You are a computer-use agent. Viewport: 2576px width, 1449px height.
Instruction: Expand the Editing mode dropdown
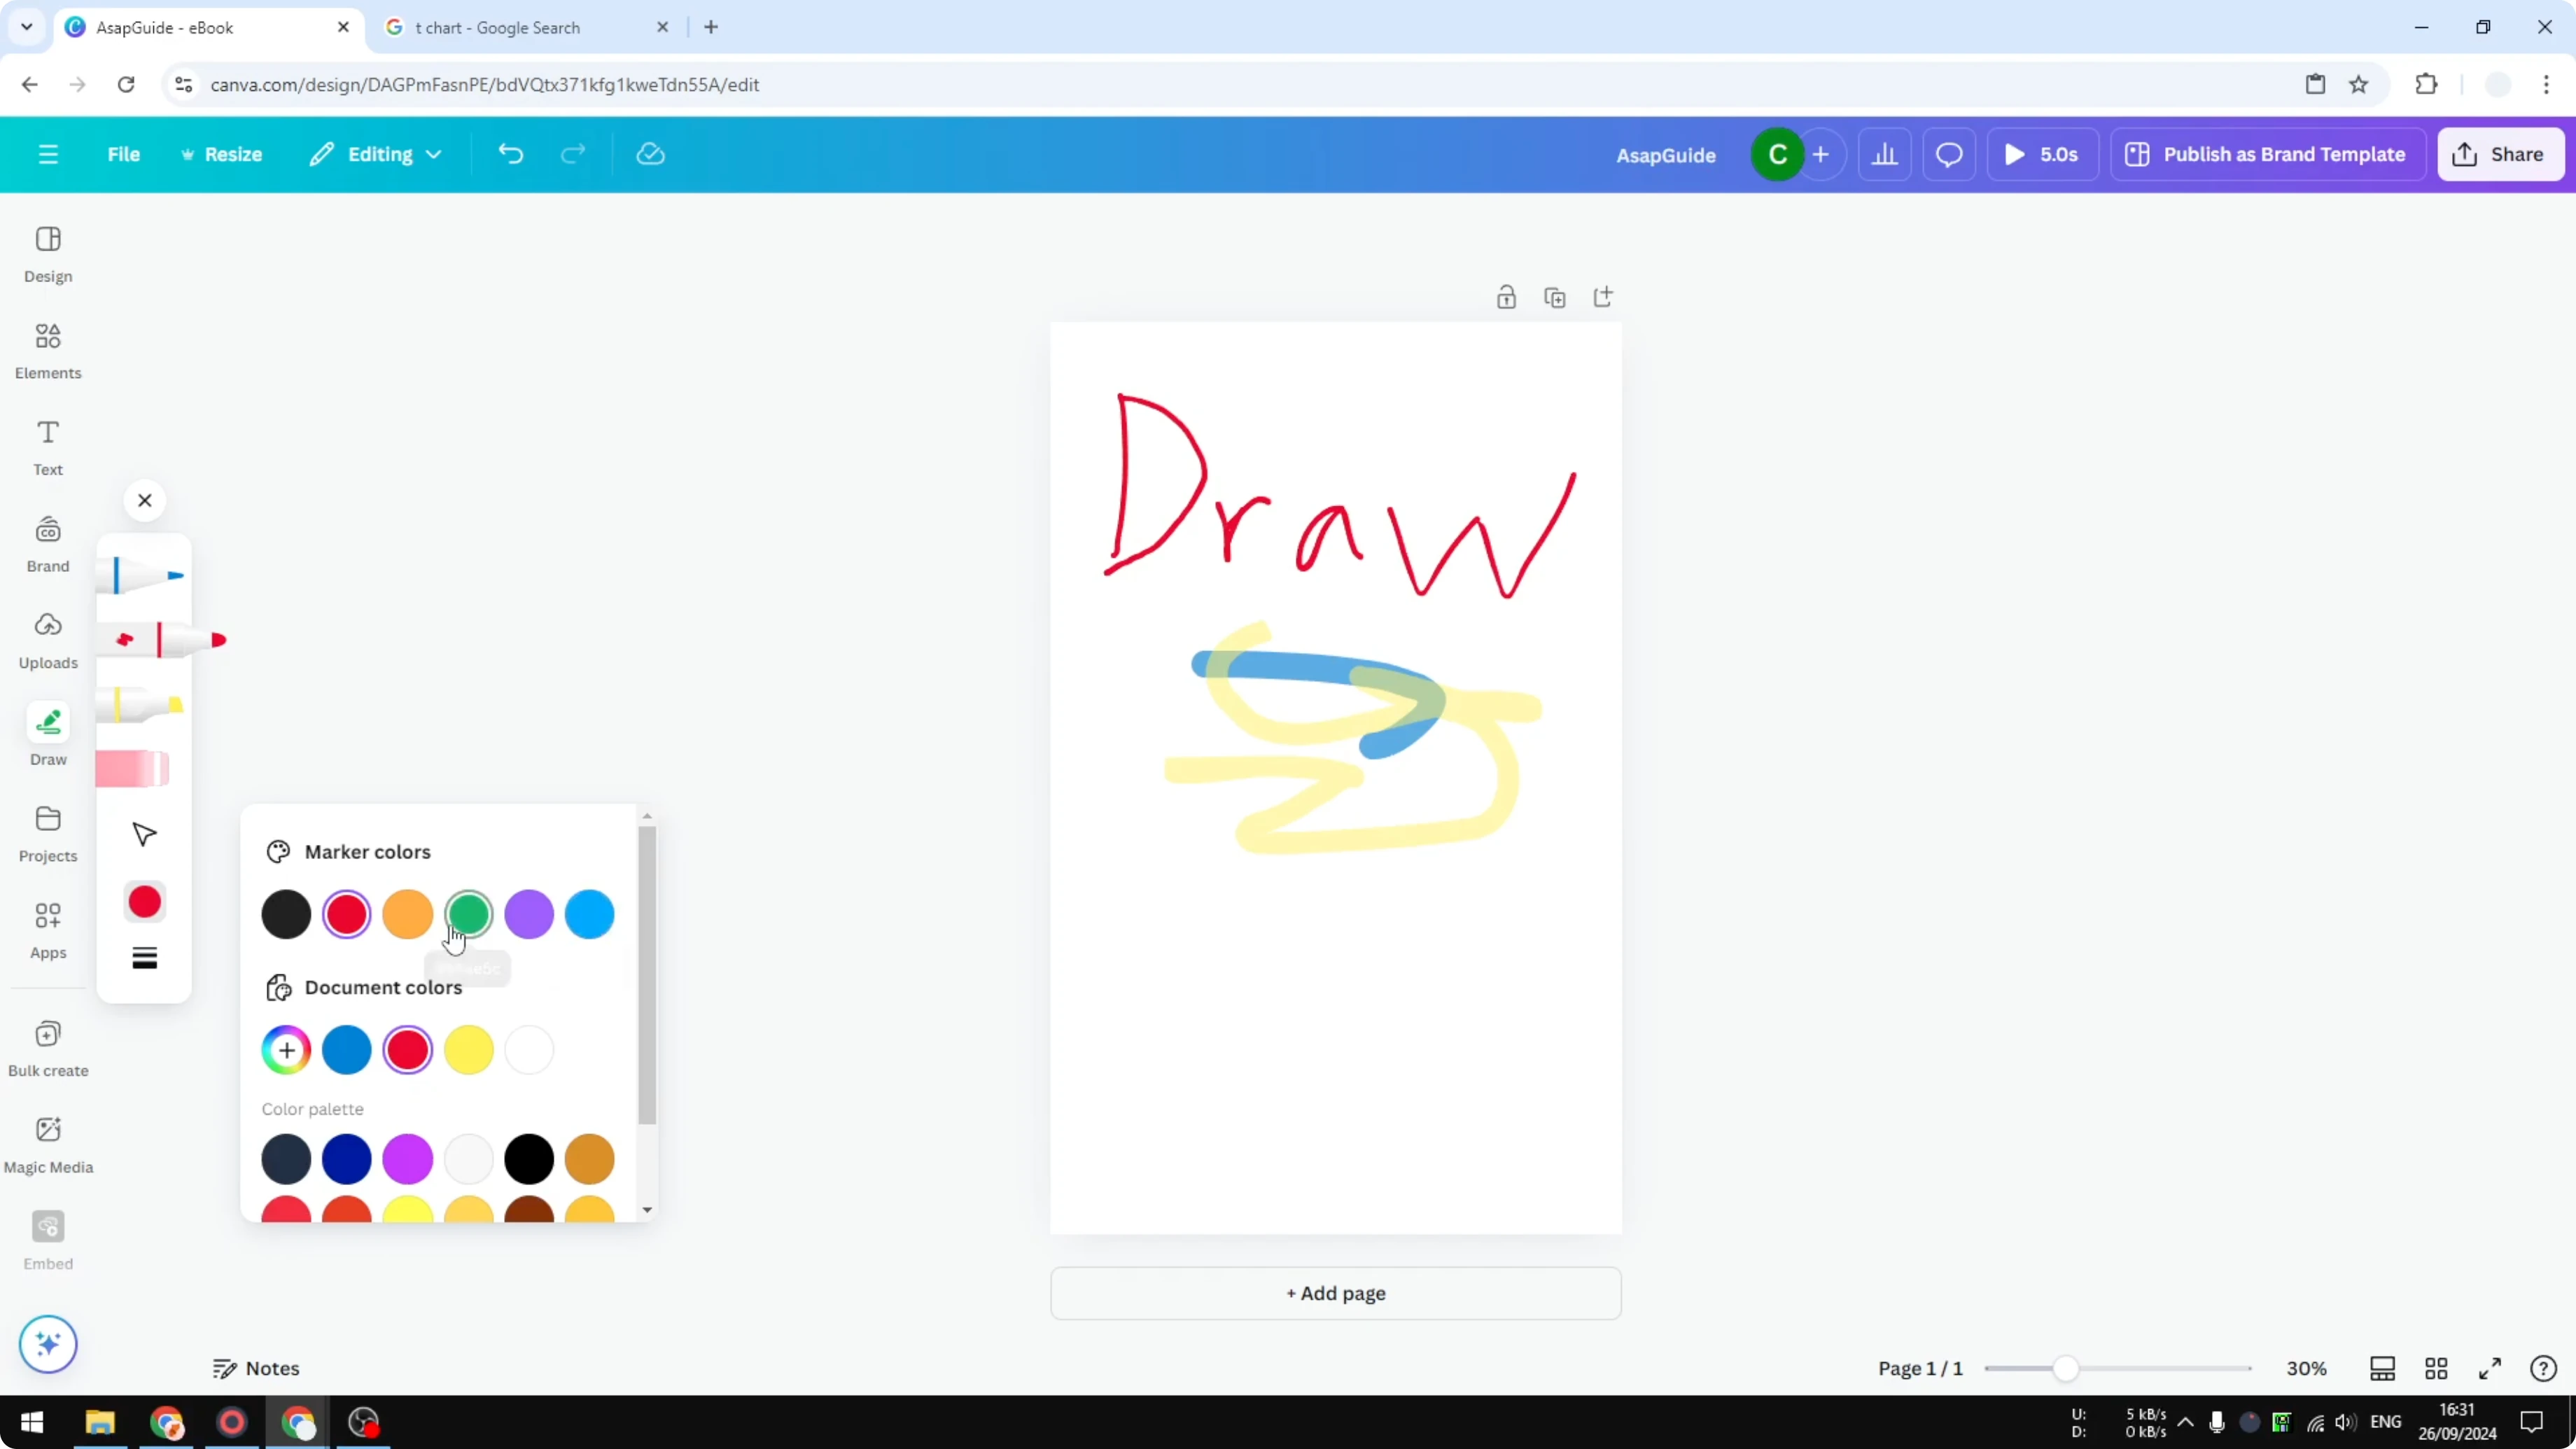point(376,154)
